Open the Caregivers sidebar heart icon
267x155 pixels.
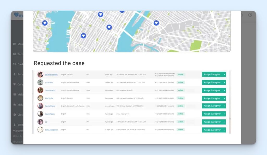click(15, 84)
